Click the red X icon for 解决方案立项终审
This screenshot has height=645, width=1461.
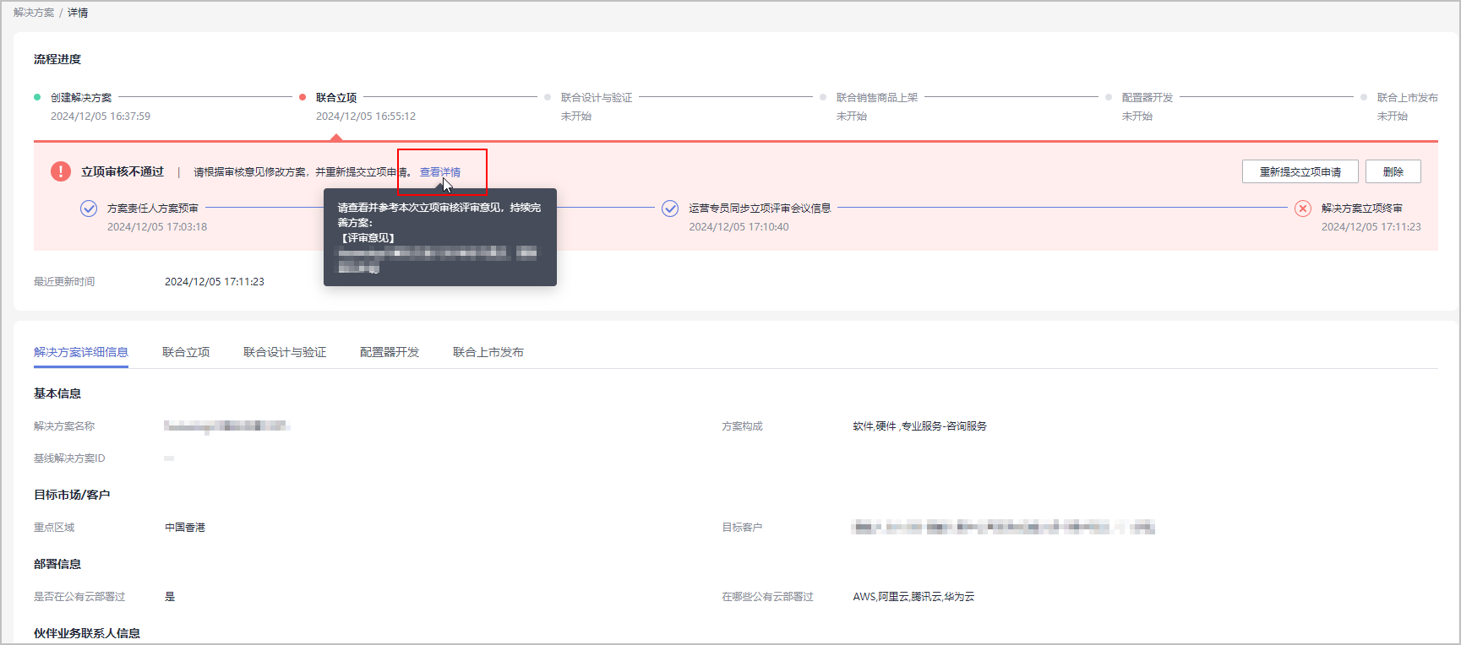pyautogui.click(x=1303, y=209)
